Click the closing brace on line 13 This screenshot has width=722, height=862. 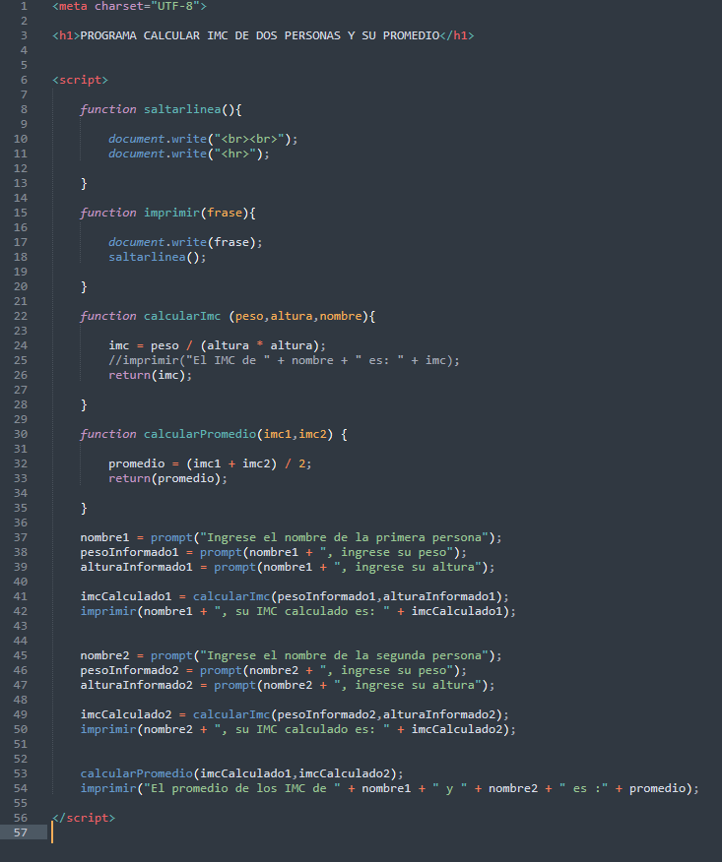coord(84,184)
